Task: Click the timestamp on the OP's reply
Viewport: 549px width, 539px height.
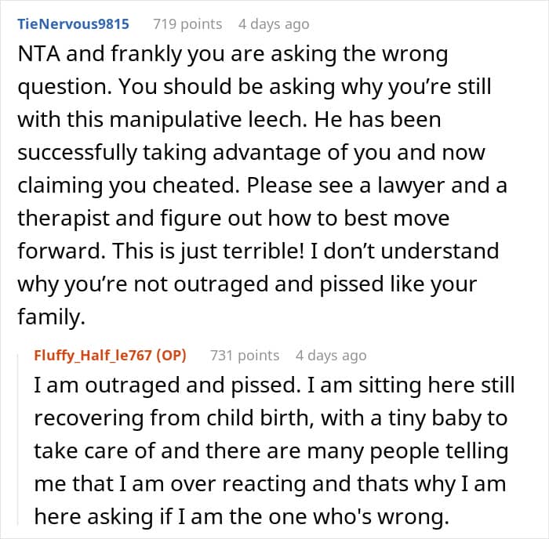Action: click(331, 355)
